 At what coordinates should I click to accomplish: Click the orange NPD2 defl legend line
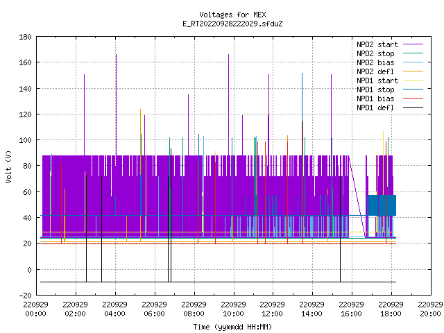pos(413,71)
